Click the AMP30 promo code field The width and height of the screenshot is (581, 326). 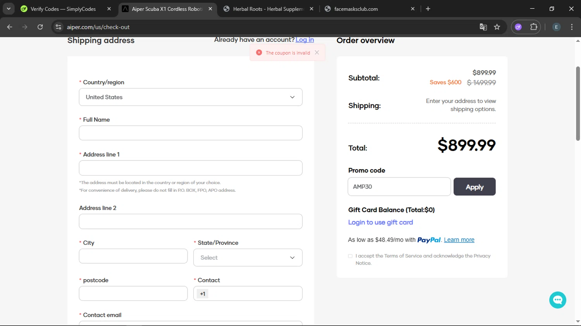[x=399, y=187]
